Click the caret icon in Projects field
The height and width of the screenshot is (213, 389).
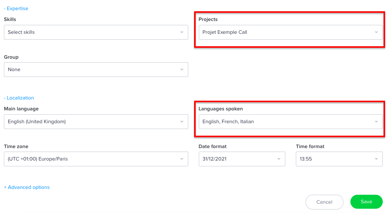376,32
